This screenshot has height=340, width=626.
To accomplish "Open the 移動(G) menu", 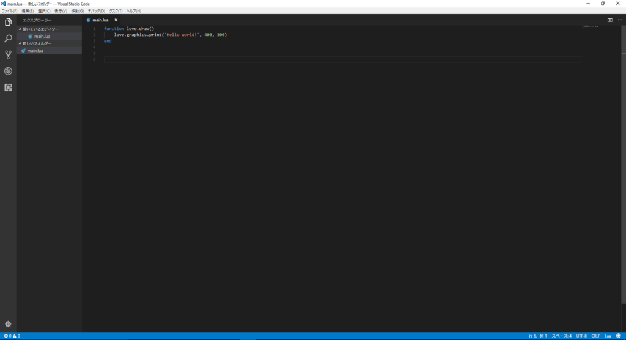I will click(x=78, y=11).
